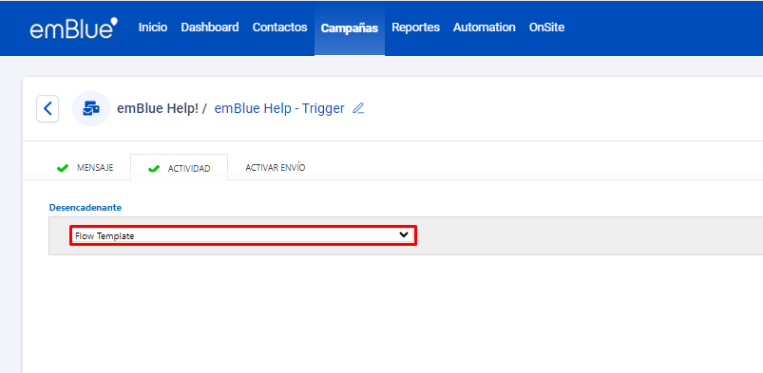Go back with the left chevron button

tap(48, 108)
